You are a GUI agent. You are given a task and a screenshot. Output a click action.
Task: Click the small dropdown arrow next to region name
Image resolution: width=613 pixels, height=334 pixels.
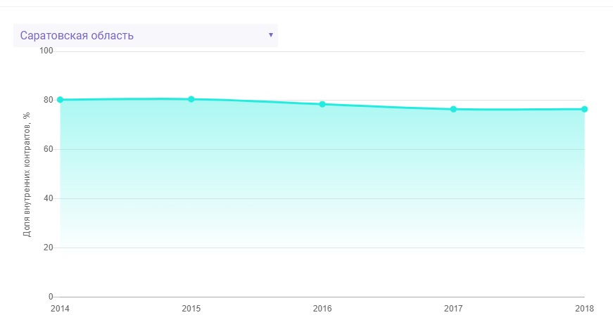click(x=271, y=34)
